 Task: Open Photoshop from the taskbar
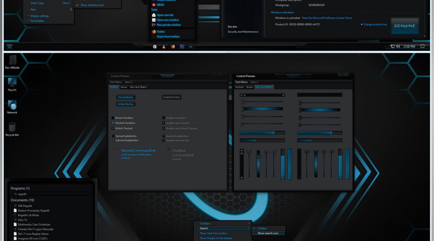coord(182,46)
